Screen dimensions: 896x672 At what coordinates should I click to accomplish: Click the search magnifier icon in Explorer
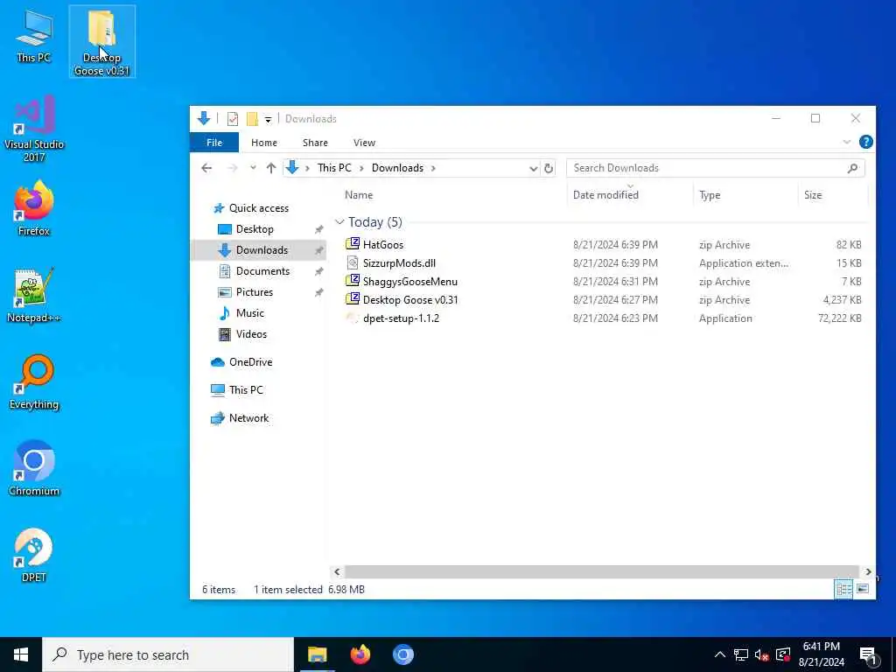point(852,168)
